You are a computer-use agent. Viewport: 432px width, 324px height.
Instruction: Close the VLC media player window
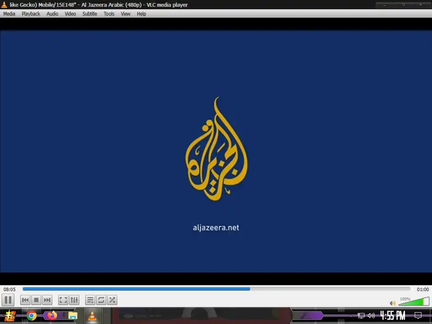click(421, 5)
